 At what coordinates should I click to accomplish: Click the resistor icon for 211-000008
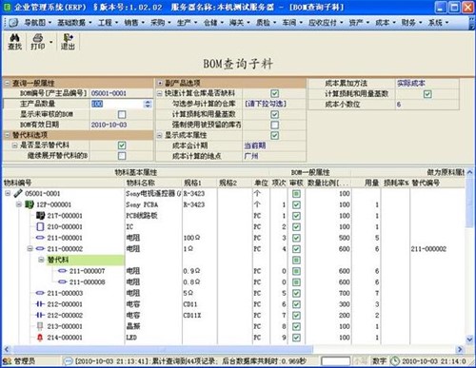[63, 282]
